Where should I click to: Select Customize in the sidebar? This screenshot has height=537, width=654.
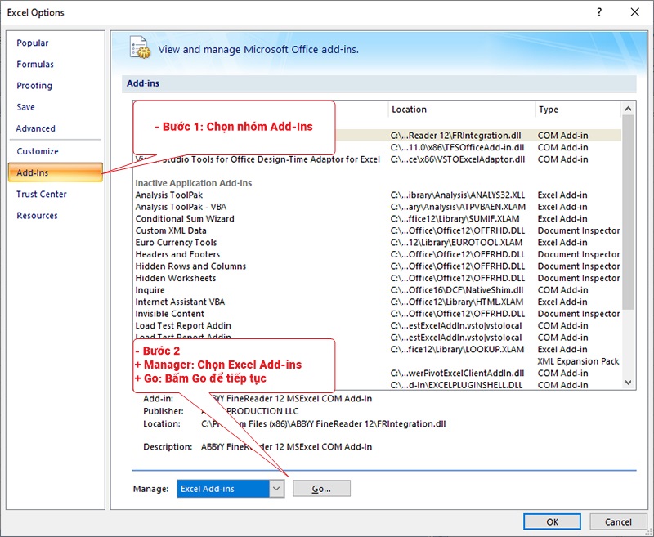[x=38, y=151]
